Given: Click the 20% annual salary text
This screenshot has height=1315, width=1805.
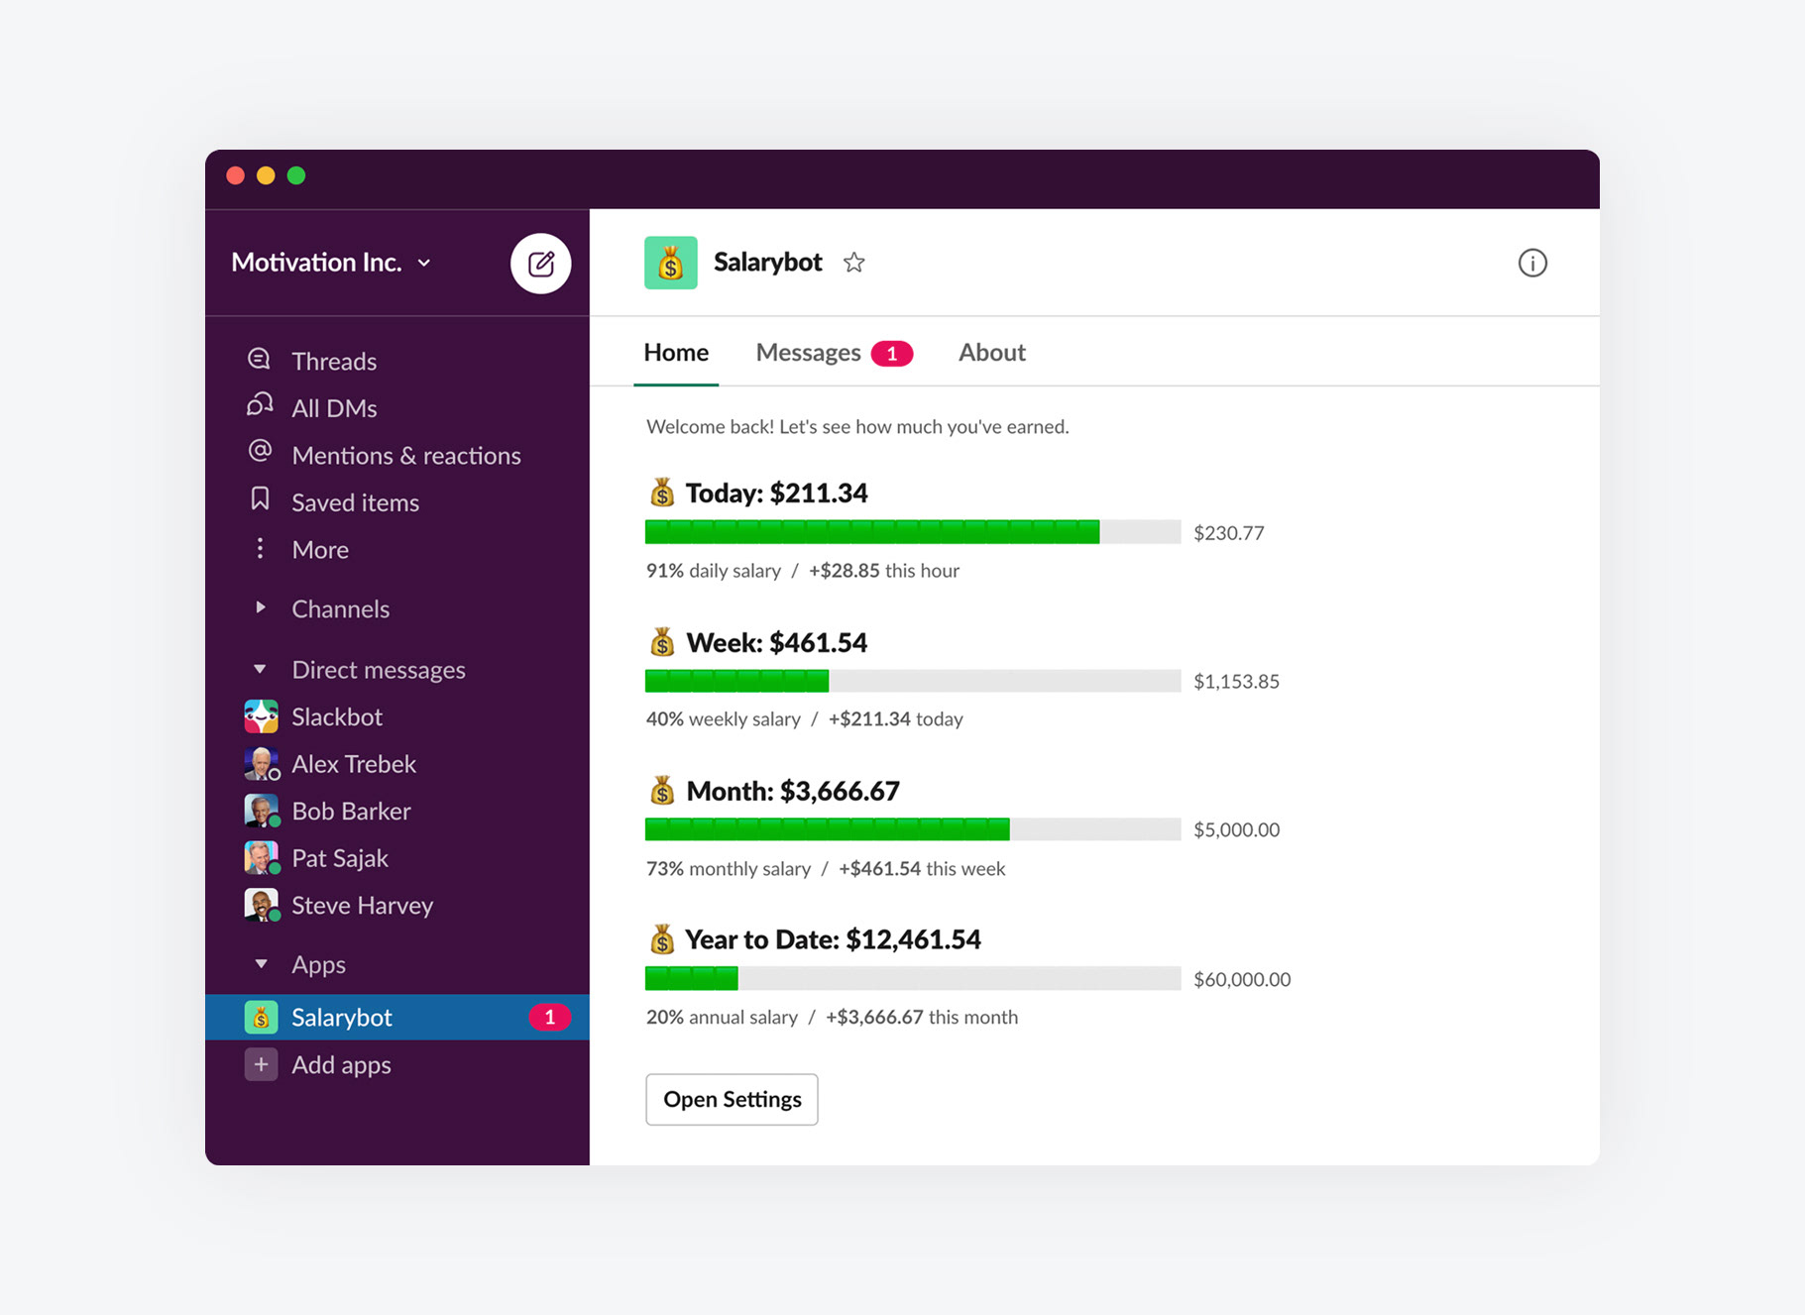Looking at the screenshot, I should click(722, 1018).
